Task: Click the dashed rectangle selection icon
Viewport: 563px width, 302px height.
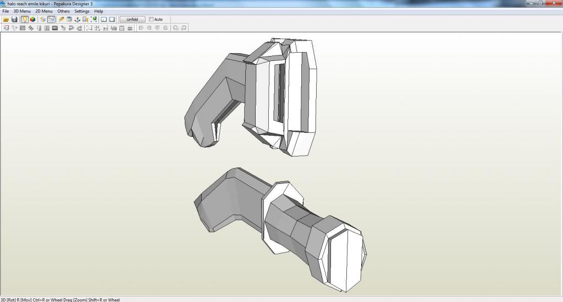Action: click(x=89, y=28)
